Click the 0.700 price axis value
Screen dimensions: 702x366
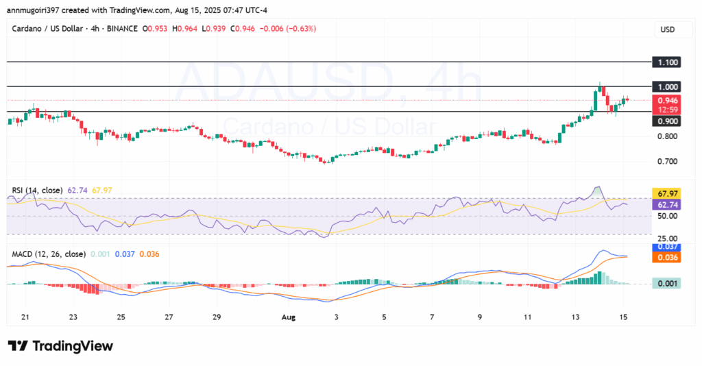click(x=667, y=161)
